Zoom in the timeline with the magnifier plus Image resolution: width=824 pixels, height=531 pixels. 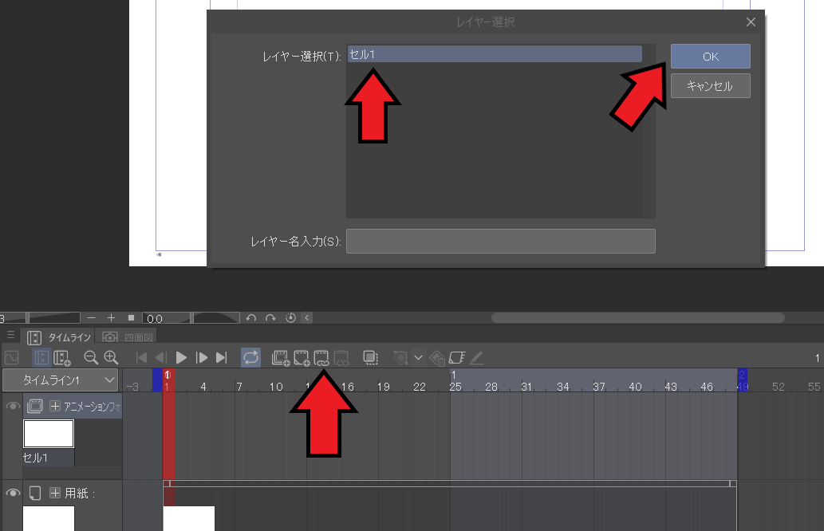[x=111, y=358]
